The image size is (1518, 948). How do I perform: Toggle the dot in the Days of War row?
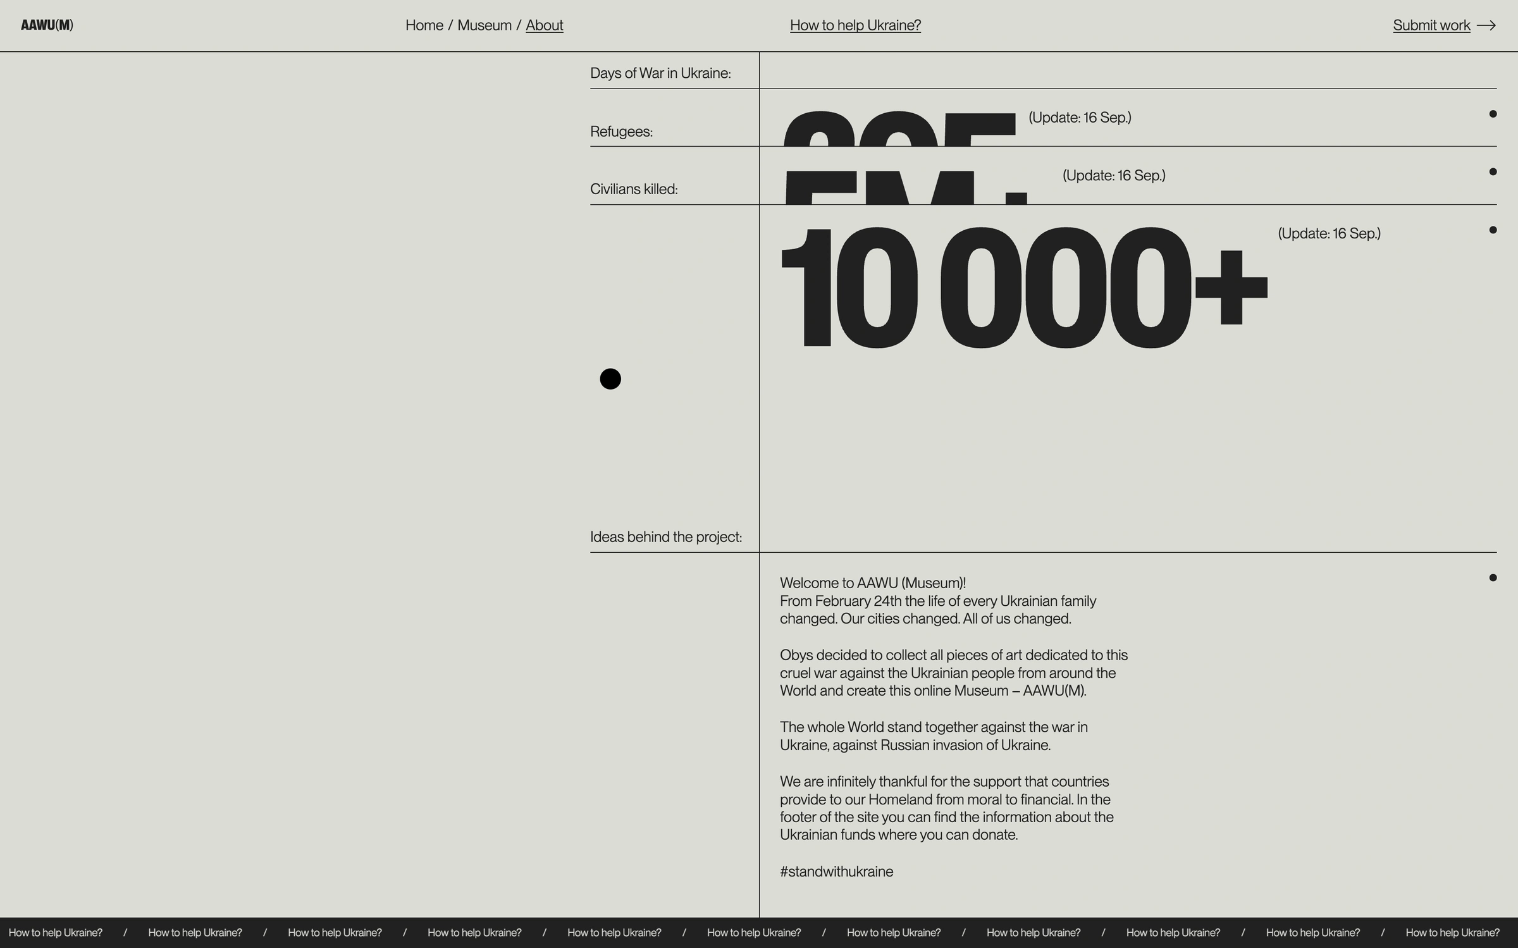1493,114
